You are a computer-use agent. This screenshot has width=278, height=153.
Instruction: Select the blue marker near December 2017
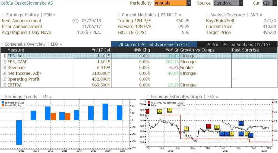(251, 135)
